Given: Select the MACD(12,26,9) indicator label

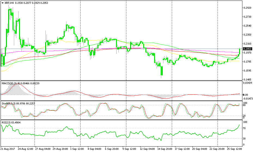Looking at the screenshot, I should (11, 83).
